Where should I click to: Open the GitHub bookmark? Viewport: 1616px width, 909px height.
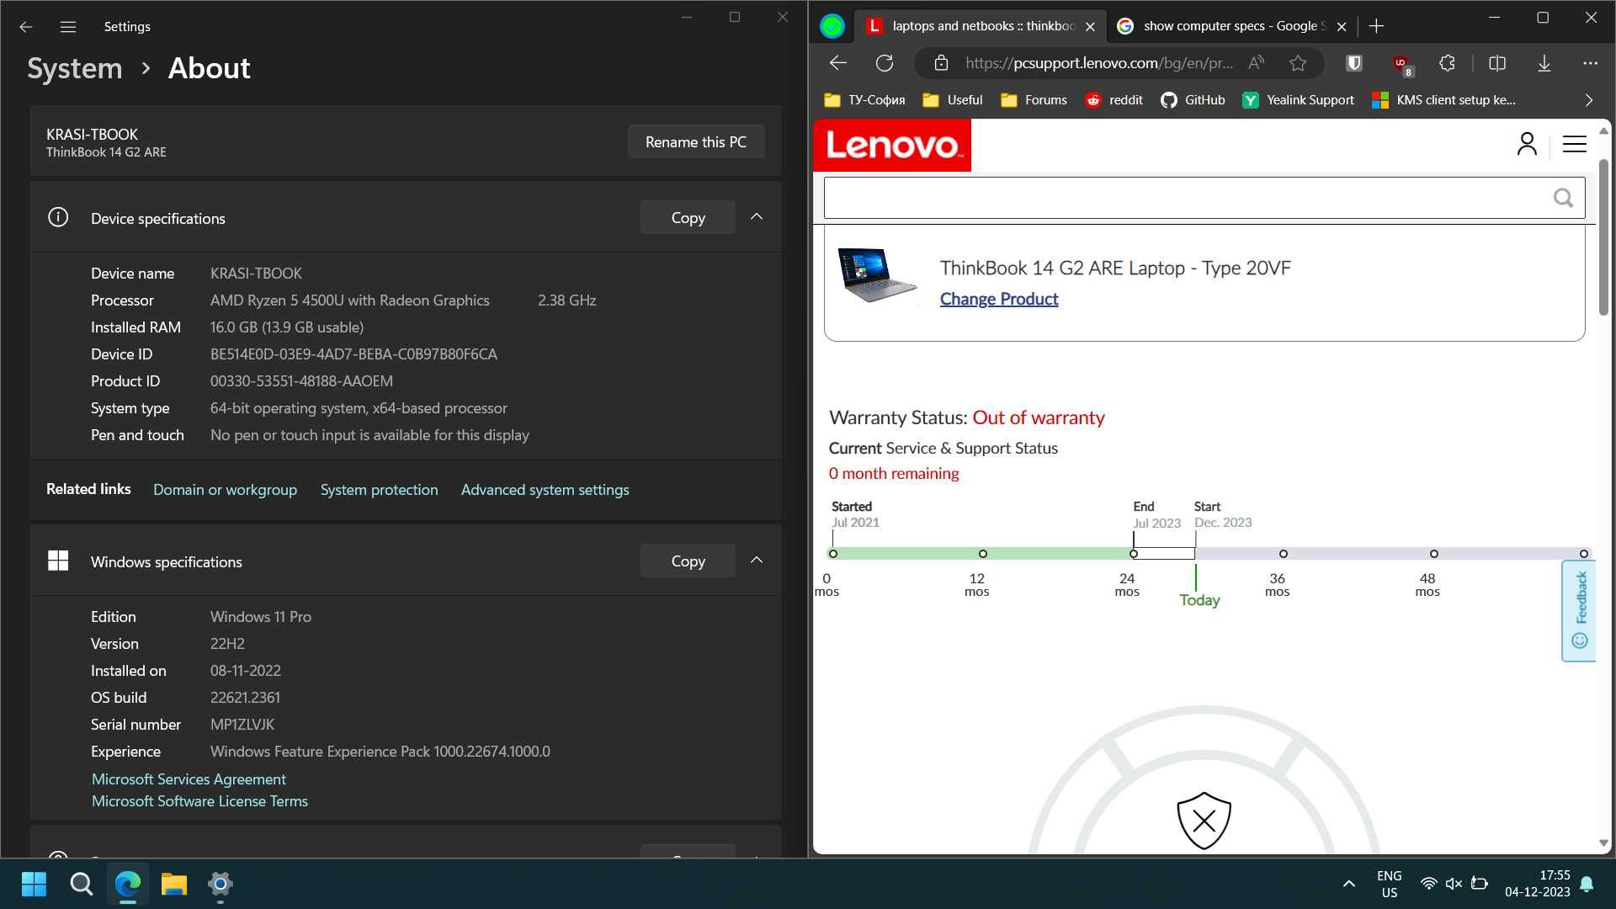click(x=1193, y=100)
